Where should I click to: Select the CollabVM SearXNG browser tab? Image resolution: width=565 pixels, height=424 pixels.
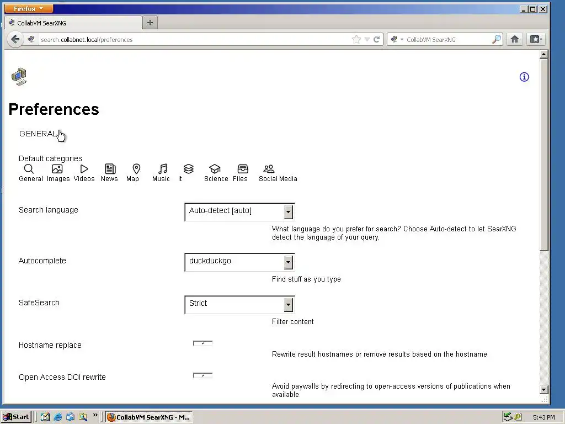(73, 23)
